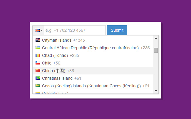Select Cayman Islands from the list
The width and height of the screenshot is (191, 119).
tap(57, 40)
